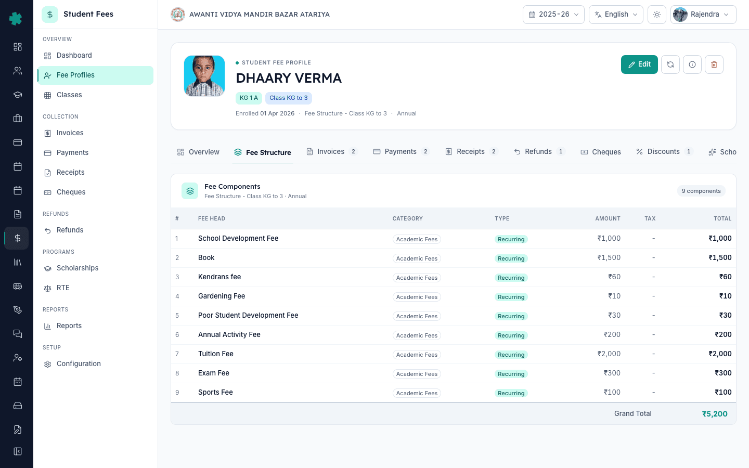The height and width of the screenshot is (468, 749).
Task: Open Configuration in sidebar
Action: point(95,364)
